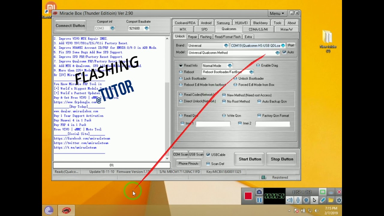Click the Registered status icon
The width and height of the screenshot is (384, 216).
(x=264, y=177)
